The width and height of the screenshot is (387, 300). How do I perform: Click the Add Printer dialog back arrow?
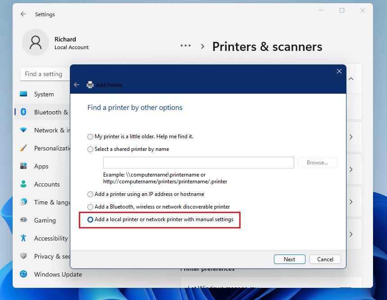pyautogui.click(x=76, y=84)
